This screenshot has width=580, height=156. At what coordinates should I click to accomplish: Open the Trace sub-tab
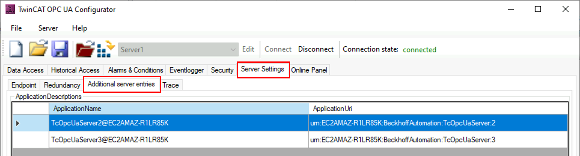coord(171,85)
